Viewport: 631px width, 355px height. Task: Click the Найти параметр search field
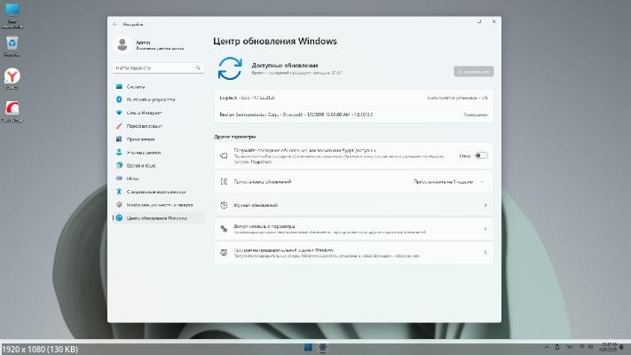(158, 68)
